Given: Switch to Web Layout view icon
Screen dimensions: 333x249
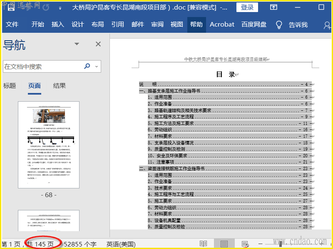Looking at the screenshot, I should (245, 244).
